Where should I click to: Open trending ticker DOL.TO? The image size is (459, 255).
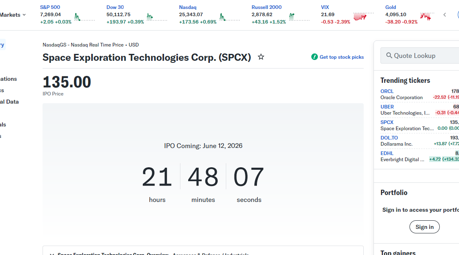(389, 137)
